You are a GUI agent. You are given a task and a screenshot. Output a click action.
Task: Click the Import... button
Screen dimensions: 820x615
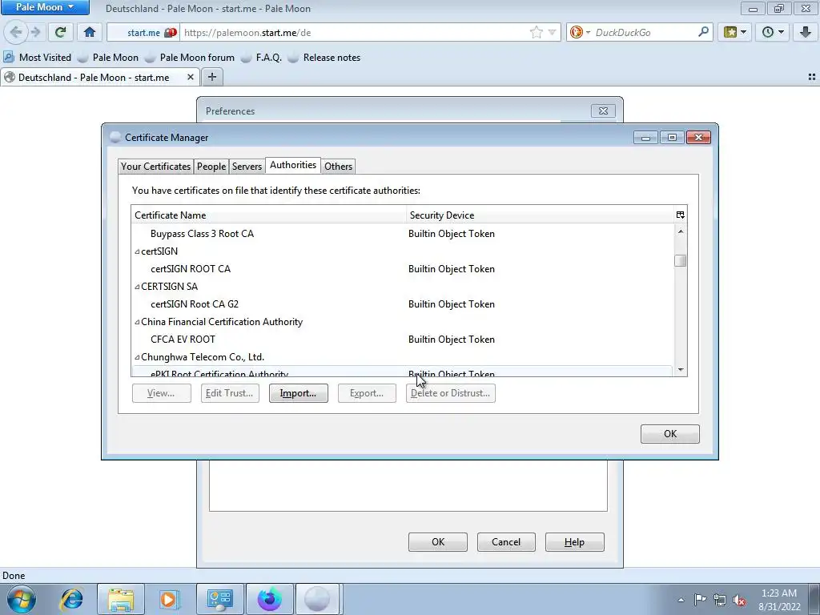298,393
